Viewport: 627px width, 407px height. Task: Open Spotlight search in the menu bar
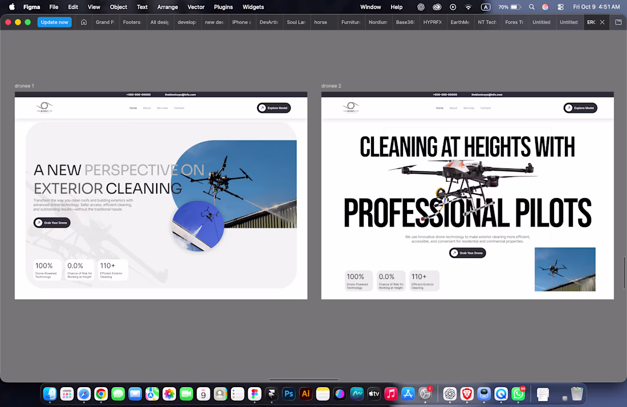[531, 7]
